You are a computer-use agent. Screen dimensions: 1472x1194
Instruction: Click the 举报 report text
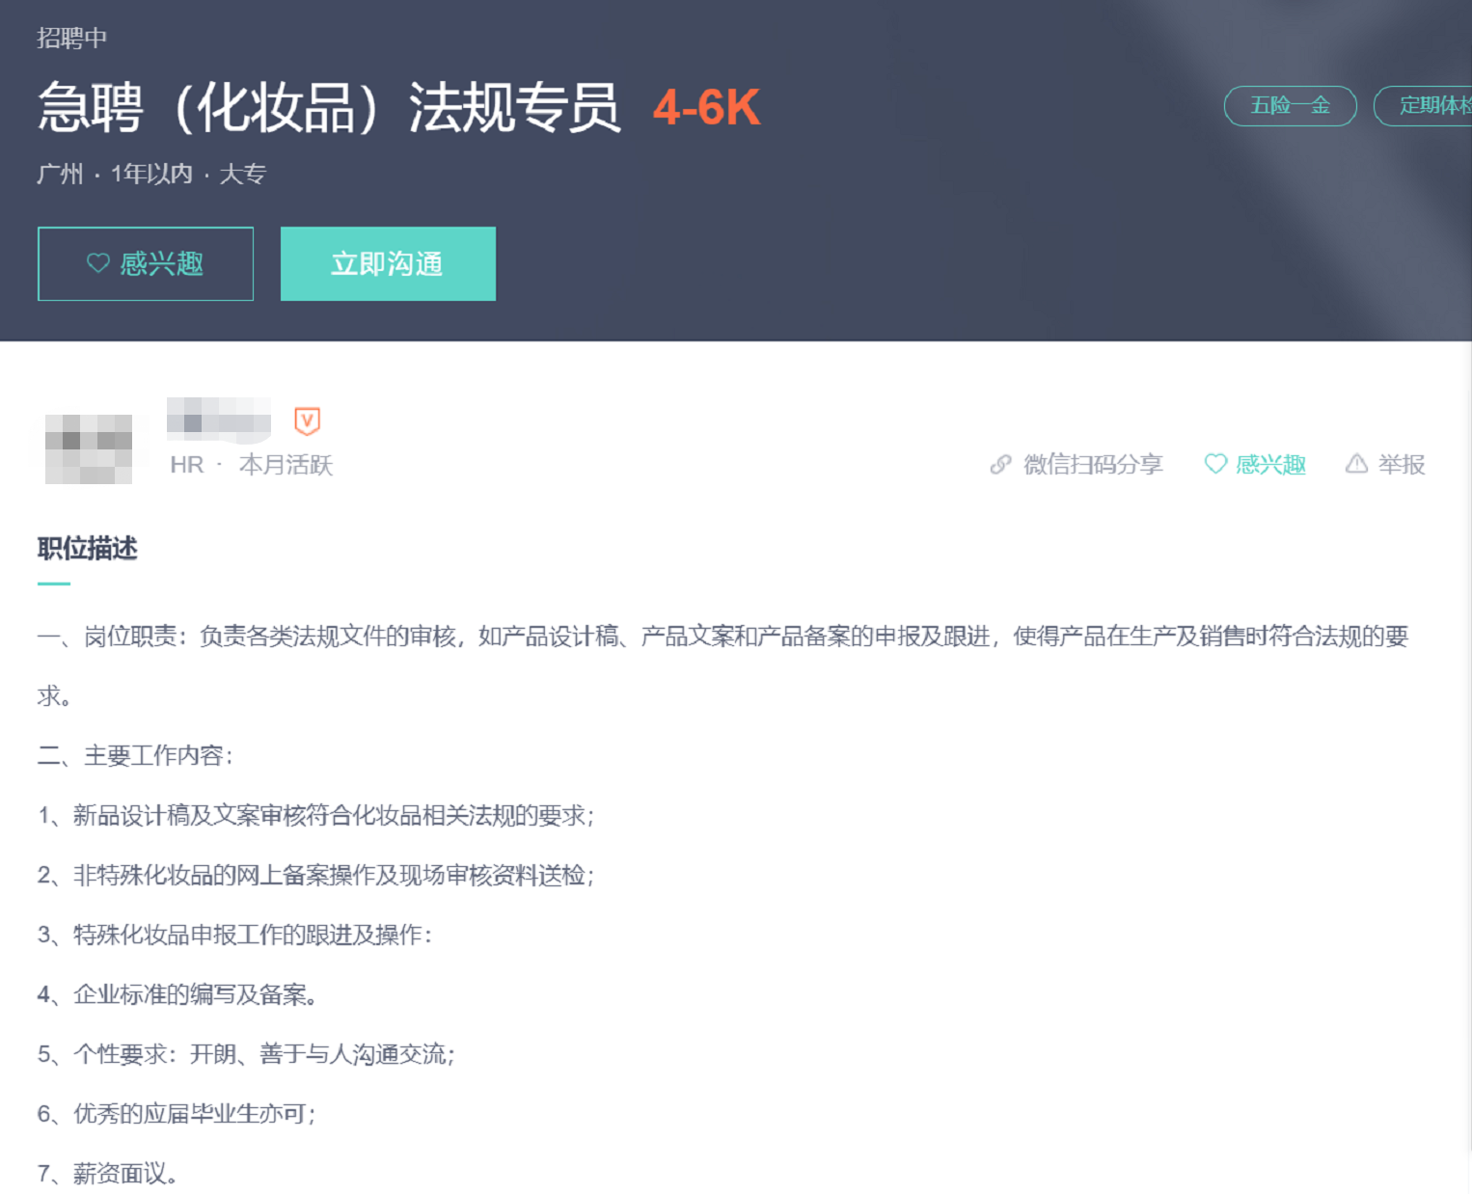click(1402, 465)
